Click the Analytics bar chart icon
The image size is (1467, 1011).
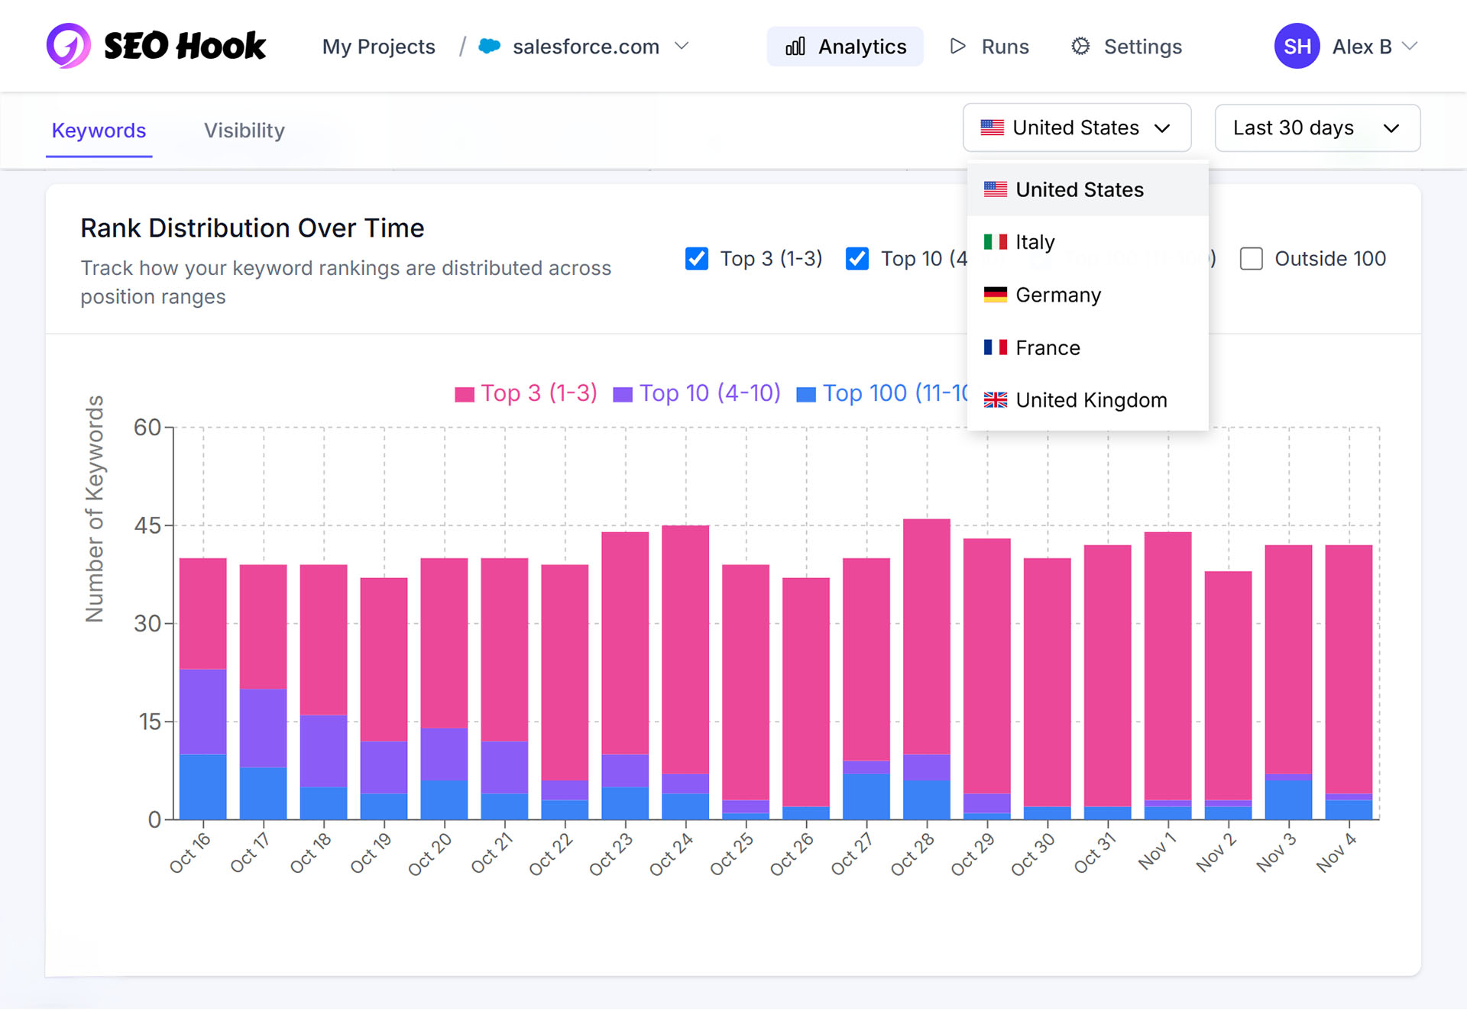pyautogui.click(x=795, y=47)
